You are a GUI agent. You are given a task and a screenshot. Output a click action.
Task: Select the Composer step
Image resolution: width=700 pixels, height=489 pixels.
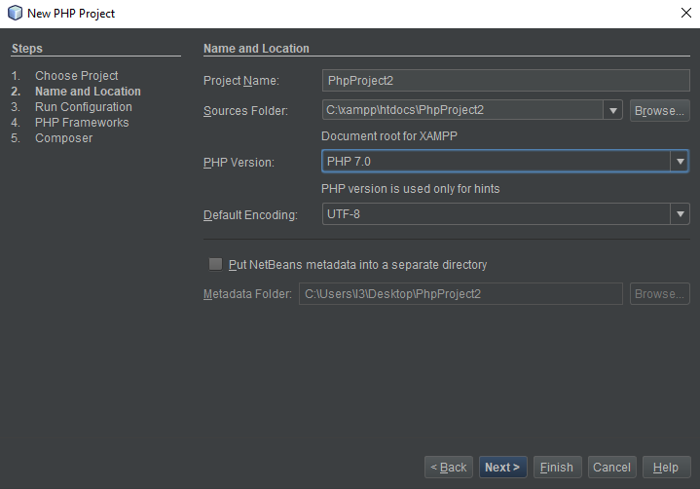pos(64,138)
